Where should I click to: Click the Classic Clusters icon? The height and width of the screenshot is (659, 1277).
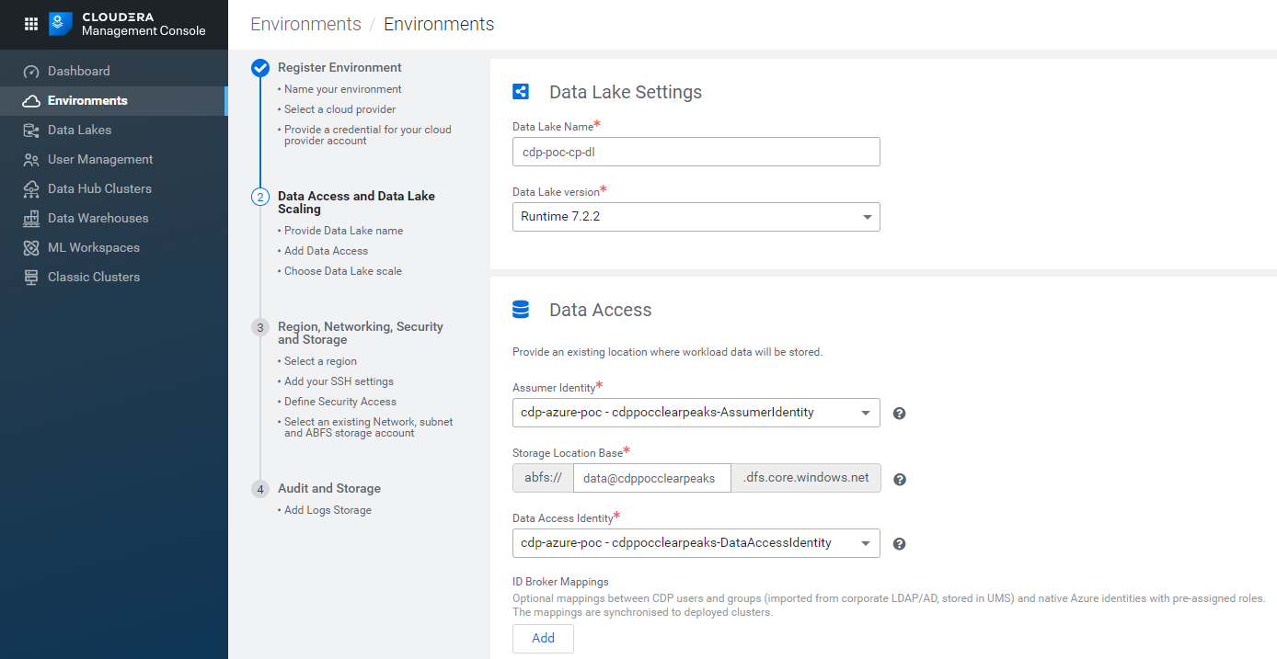pos(31,278)
